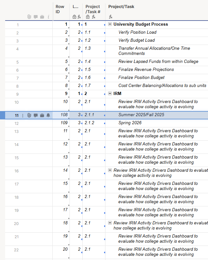Click Row ID cell 14
The image size is (208, 260).
click(61, 173)
